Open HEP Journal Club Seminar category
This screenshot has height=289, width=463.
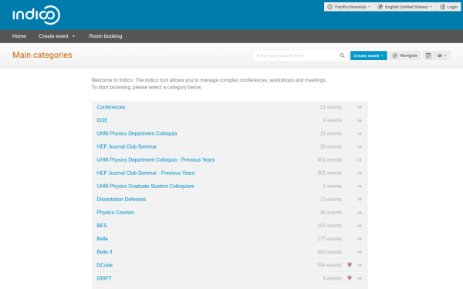pos(127,146)
